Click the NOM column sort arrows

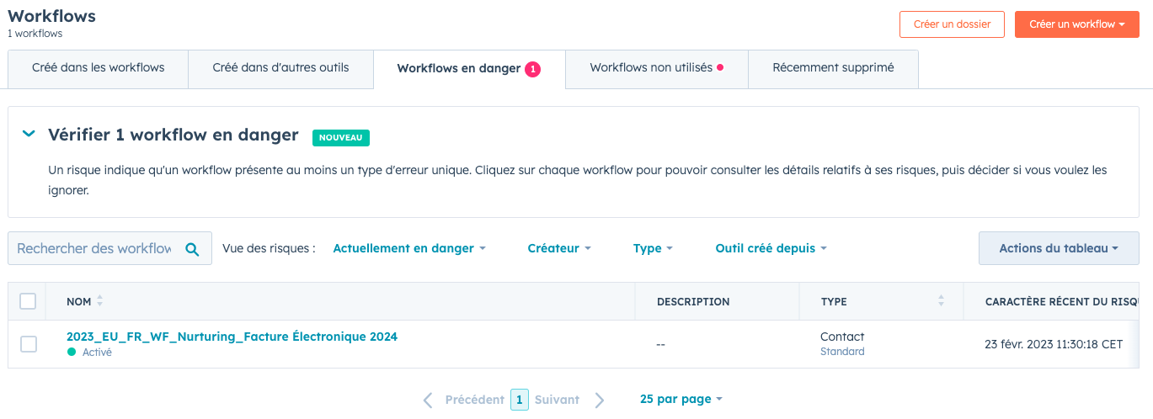pos(100,301)
